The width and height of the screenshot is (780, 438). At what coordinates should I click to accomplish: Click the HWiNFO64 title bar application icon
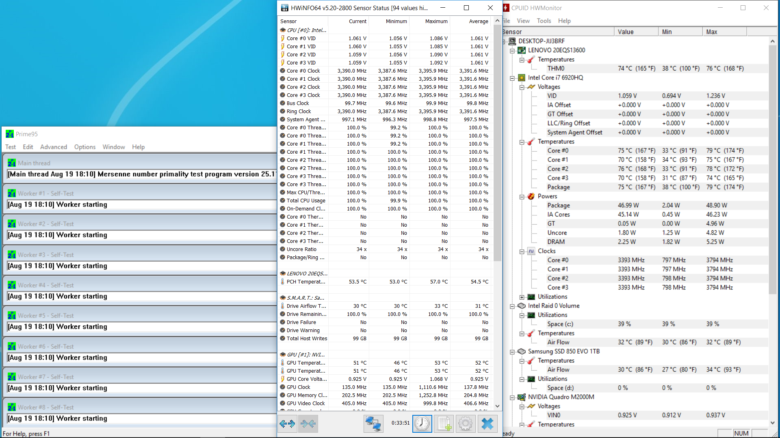[x=284, y=8]
